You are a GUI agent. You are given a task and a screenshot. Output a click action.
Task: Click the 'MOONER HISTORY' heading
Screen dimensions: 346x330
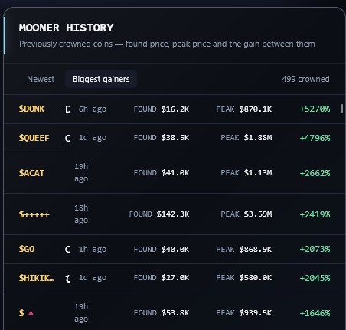[66, 28]
